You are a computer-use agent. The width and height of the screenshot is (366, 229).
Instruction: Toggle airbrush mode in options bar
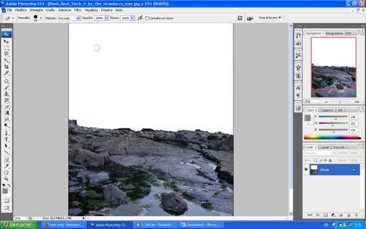click(x=140, y=18)
